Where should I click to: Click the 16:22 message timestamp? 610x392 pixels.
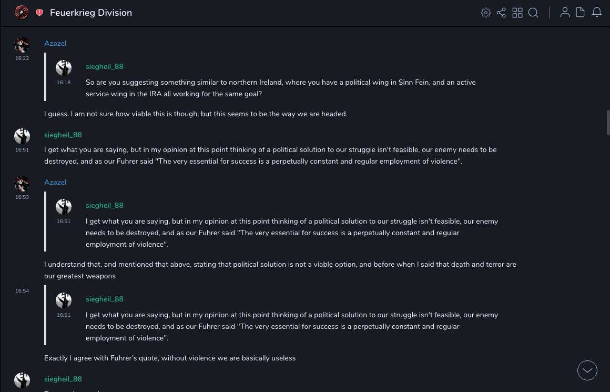pos(22,58)
